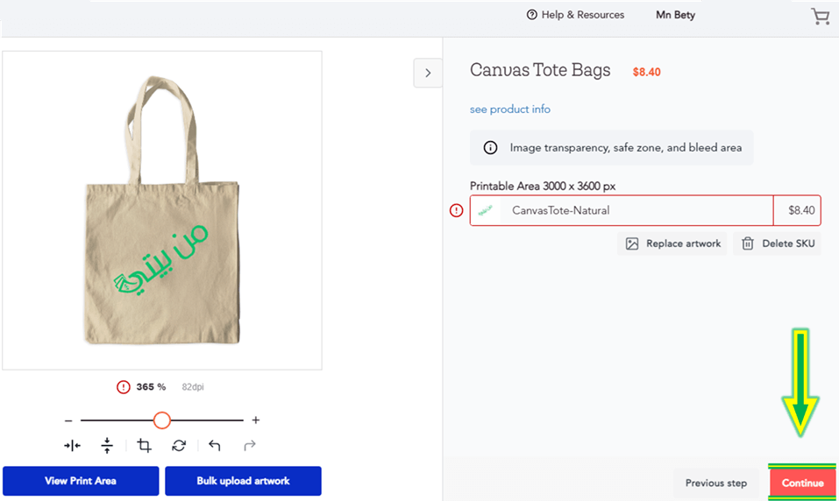Click the rotate/refresh artwork icon

179,446
